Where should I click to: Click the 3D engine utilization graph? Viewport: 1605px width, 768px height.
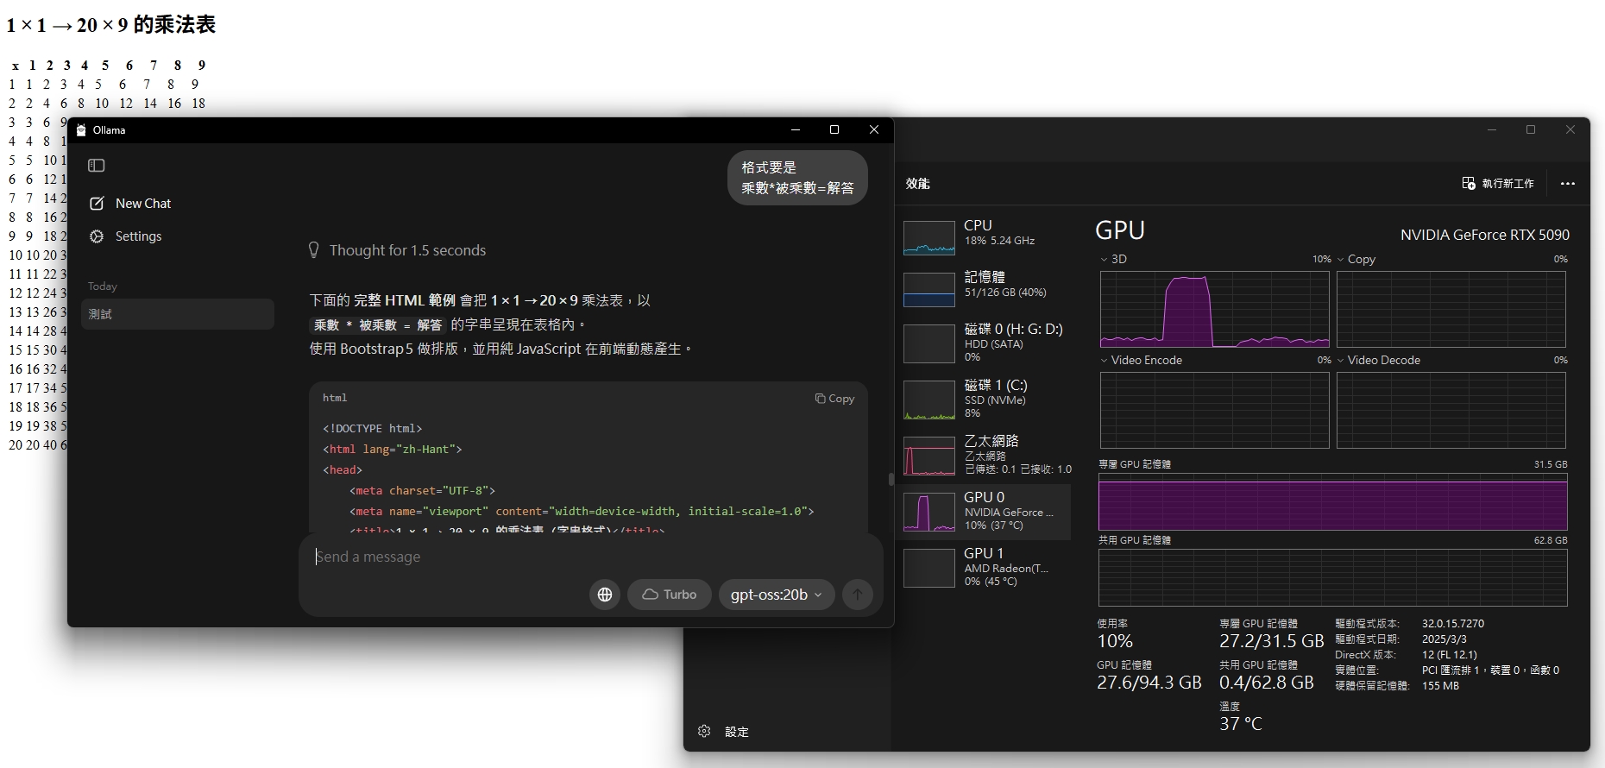pos(1214,309)
